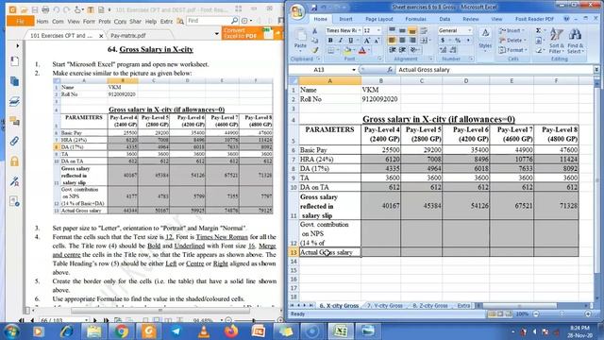Open the Foxit tab list dropdown arrow

click(216, 34)
